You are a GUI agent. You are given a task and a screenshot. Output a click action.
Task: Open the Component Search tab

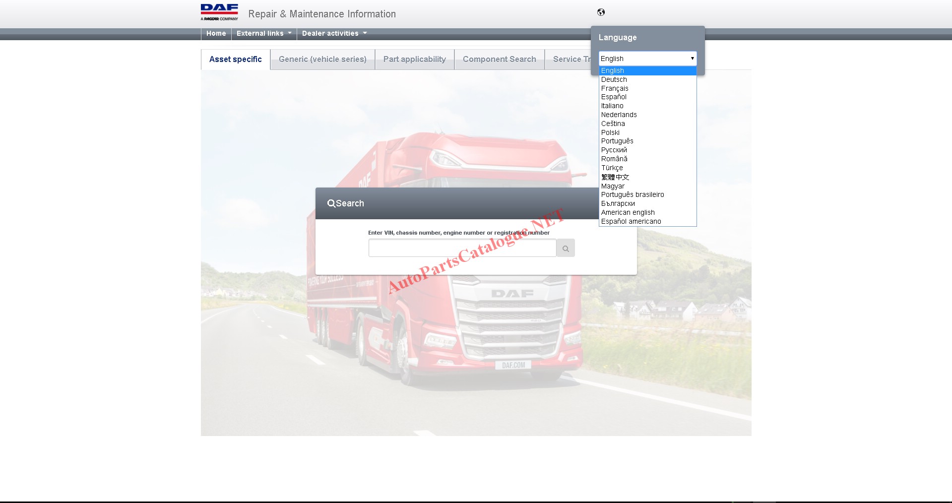click(x=499, y=60)
